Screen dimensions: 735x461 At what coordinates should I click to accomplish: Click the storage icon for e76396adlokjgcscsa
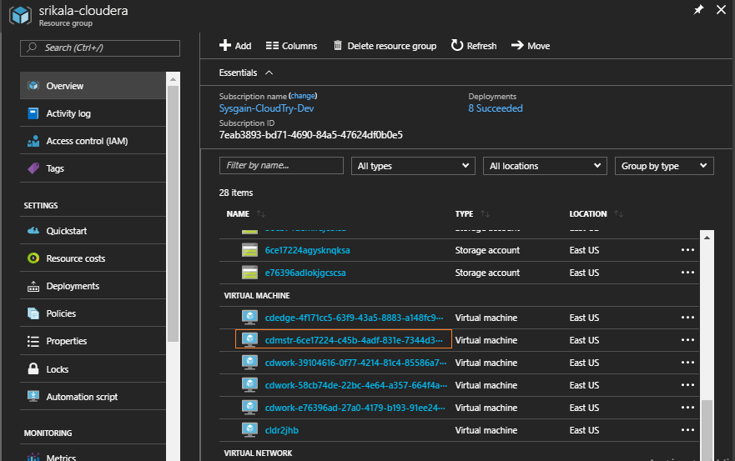(x=249, y=273)
